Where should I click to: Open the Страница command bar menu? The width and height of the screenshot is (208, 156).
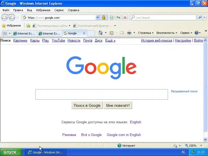pyautogui.click(x=146, y=33)
